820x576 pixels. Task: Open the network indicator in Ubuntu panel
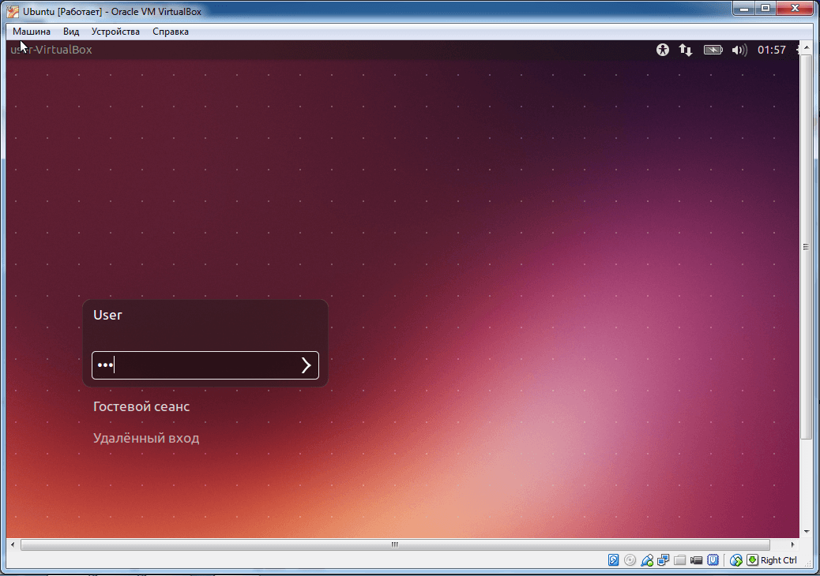[x=686, y=50]
